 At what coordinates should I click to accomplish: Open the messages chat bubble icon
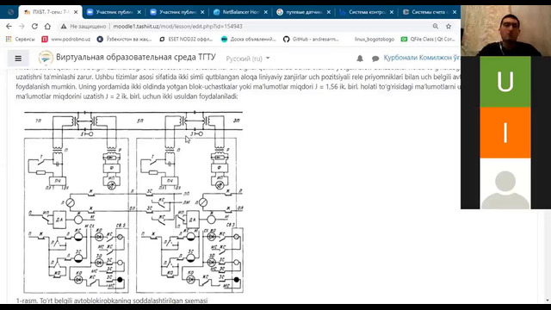(375, 59)
